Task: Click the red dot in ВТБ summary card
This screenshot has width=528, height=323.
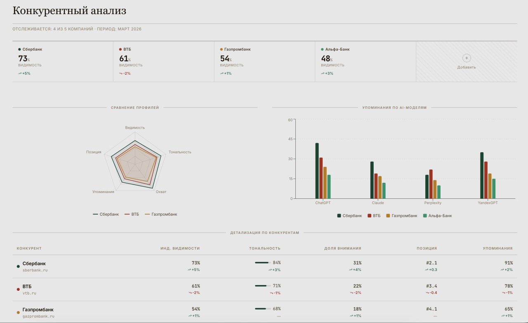Action: tap(120, 50)
